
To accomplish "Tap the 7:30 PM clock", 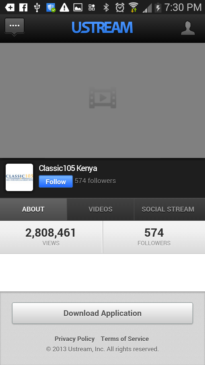I will pyautogui.click(x=183, y=7).
